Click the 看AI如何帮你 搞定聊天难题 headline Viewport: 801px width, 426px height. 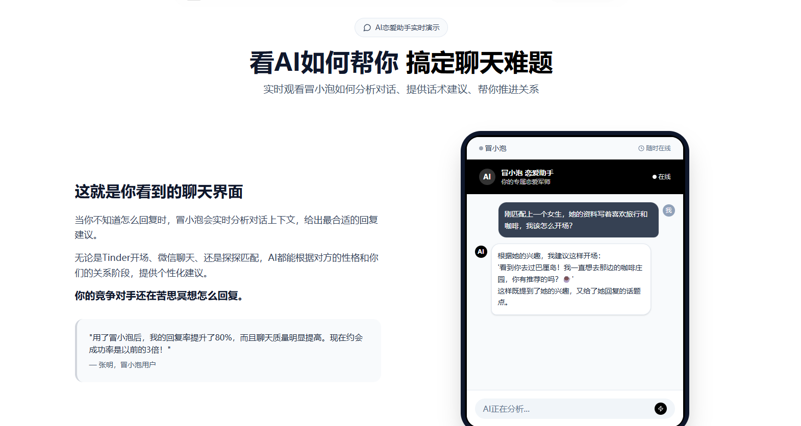[x=401, y=63]
